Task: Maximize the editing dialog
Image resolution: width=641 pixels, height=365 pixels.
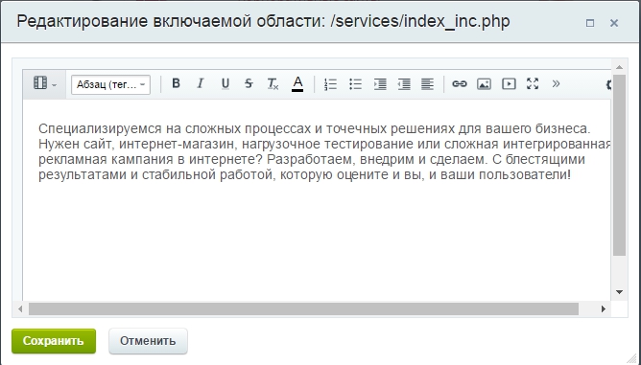Action: coord(590,23)
